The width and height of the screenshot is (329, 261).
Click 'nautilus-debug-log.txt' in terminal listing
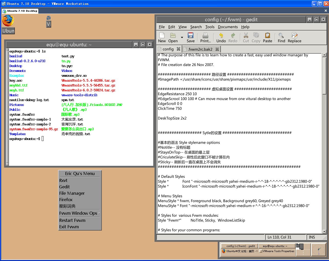tap(29, 100)
